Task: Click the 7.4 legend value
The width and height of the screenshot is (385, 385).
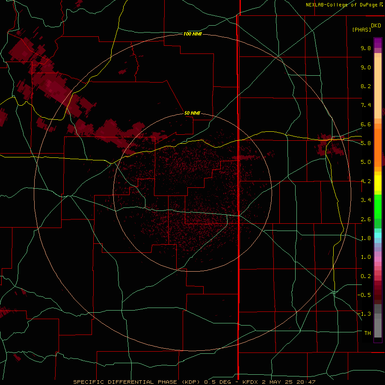Action: pos(366,105)
